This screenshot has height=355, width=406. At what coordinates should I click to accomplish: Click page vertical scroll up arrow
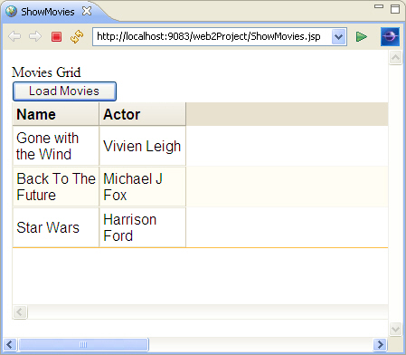click(x=395, y=57)
